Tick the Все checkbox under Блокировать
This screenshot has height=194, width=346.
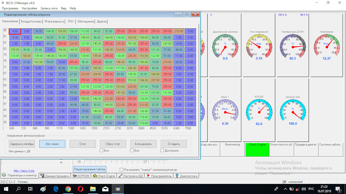point(132,151)
